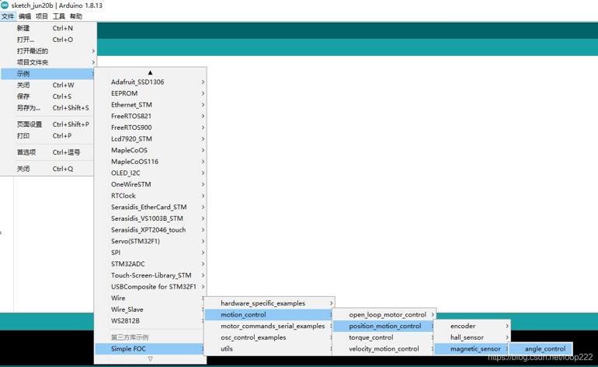Open velocity_motion_control submenu

(x=384, y=348)
